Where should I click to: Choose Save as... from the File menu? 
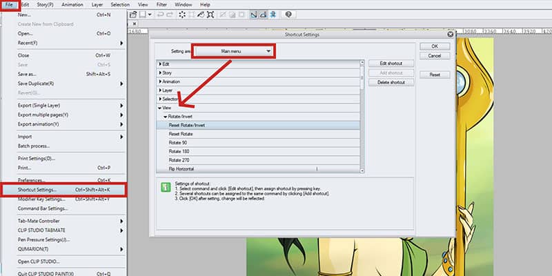64,75
